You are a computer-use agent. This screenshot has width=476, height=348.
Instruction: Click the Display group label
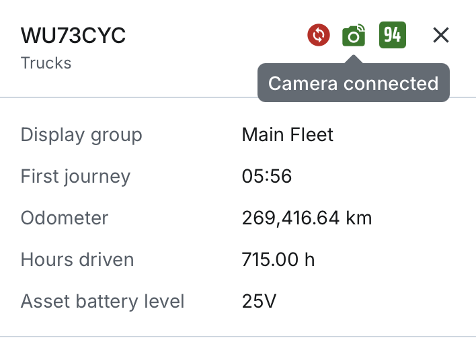(81, 135)
